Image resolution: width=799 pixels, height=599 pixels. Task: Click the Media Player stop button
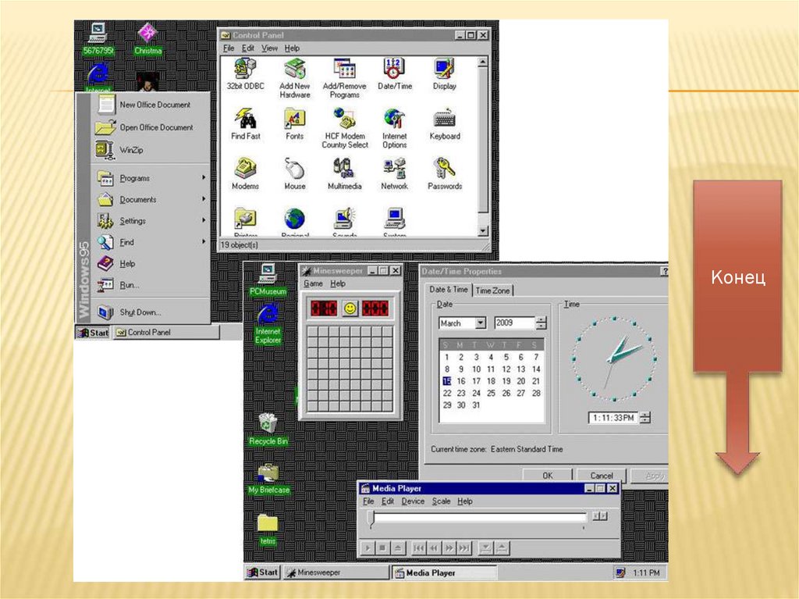pos(382,548)
